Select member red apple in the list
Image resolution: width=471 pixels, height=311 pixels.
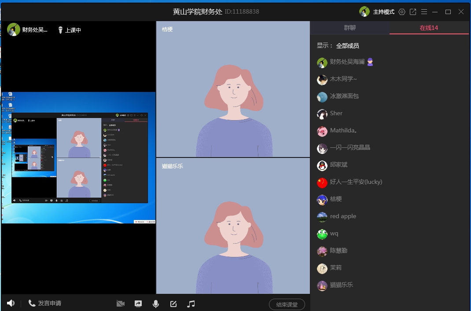pos(343,216)
